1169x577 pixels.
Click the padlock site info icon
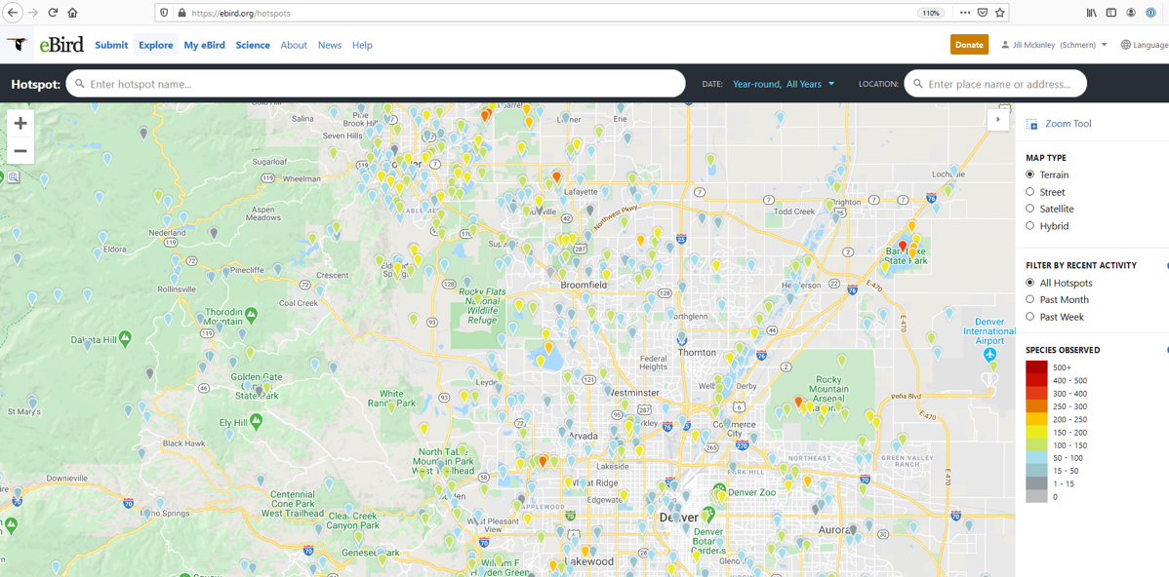(x=181, y=13)
